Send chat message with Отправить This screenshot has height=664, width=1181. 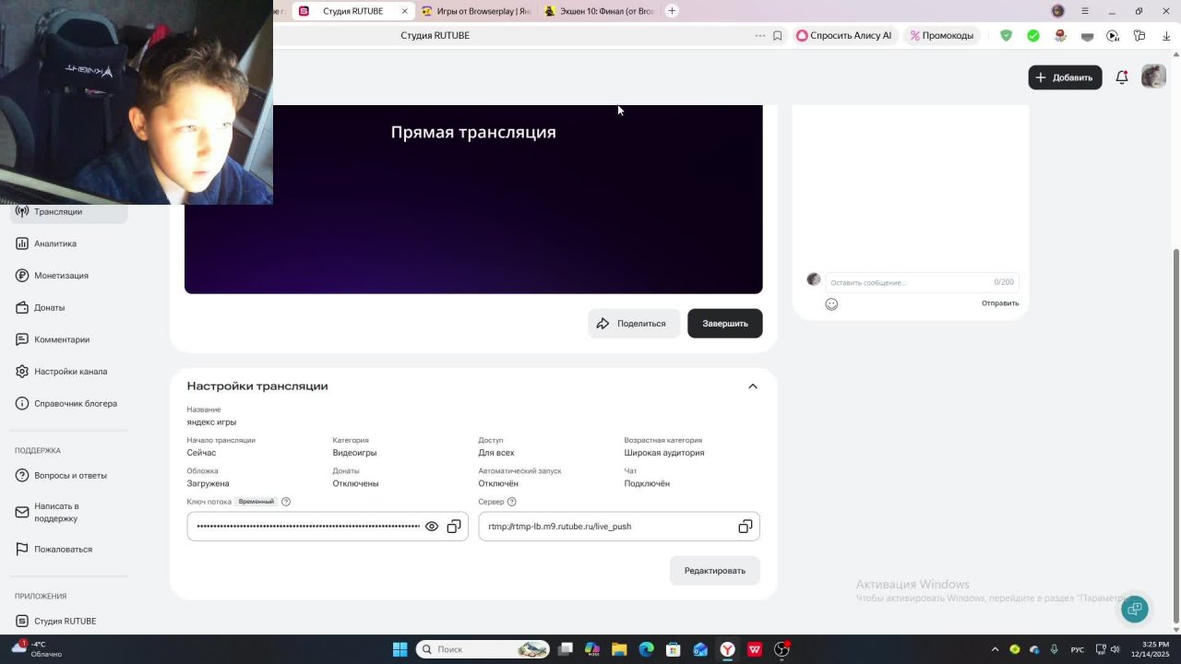click(x=1000, y=303)
